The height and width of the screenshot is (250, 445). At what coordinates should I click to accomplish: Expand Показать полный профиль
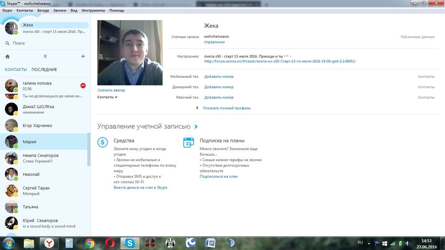point(227,108)
